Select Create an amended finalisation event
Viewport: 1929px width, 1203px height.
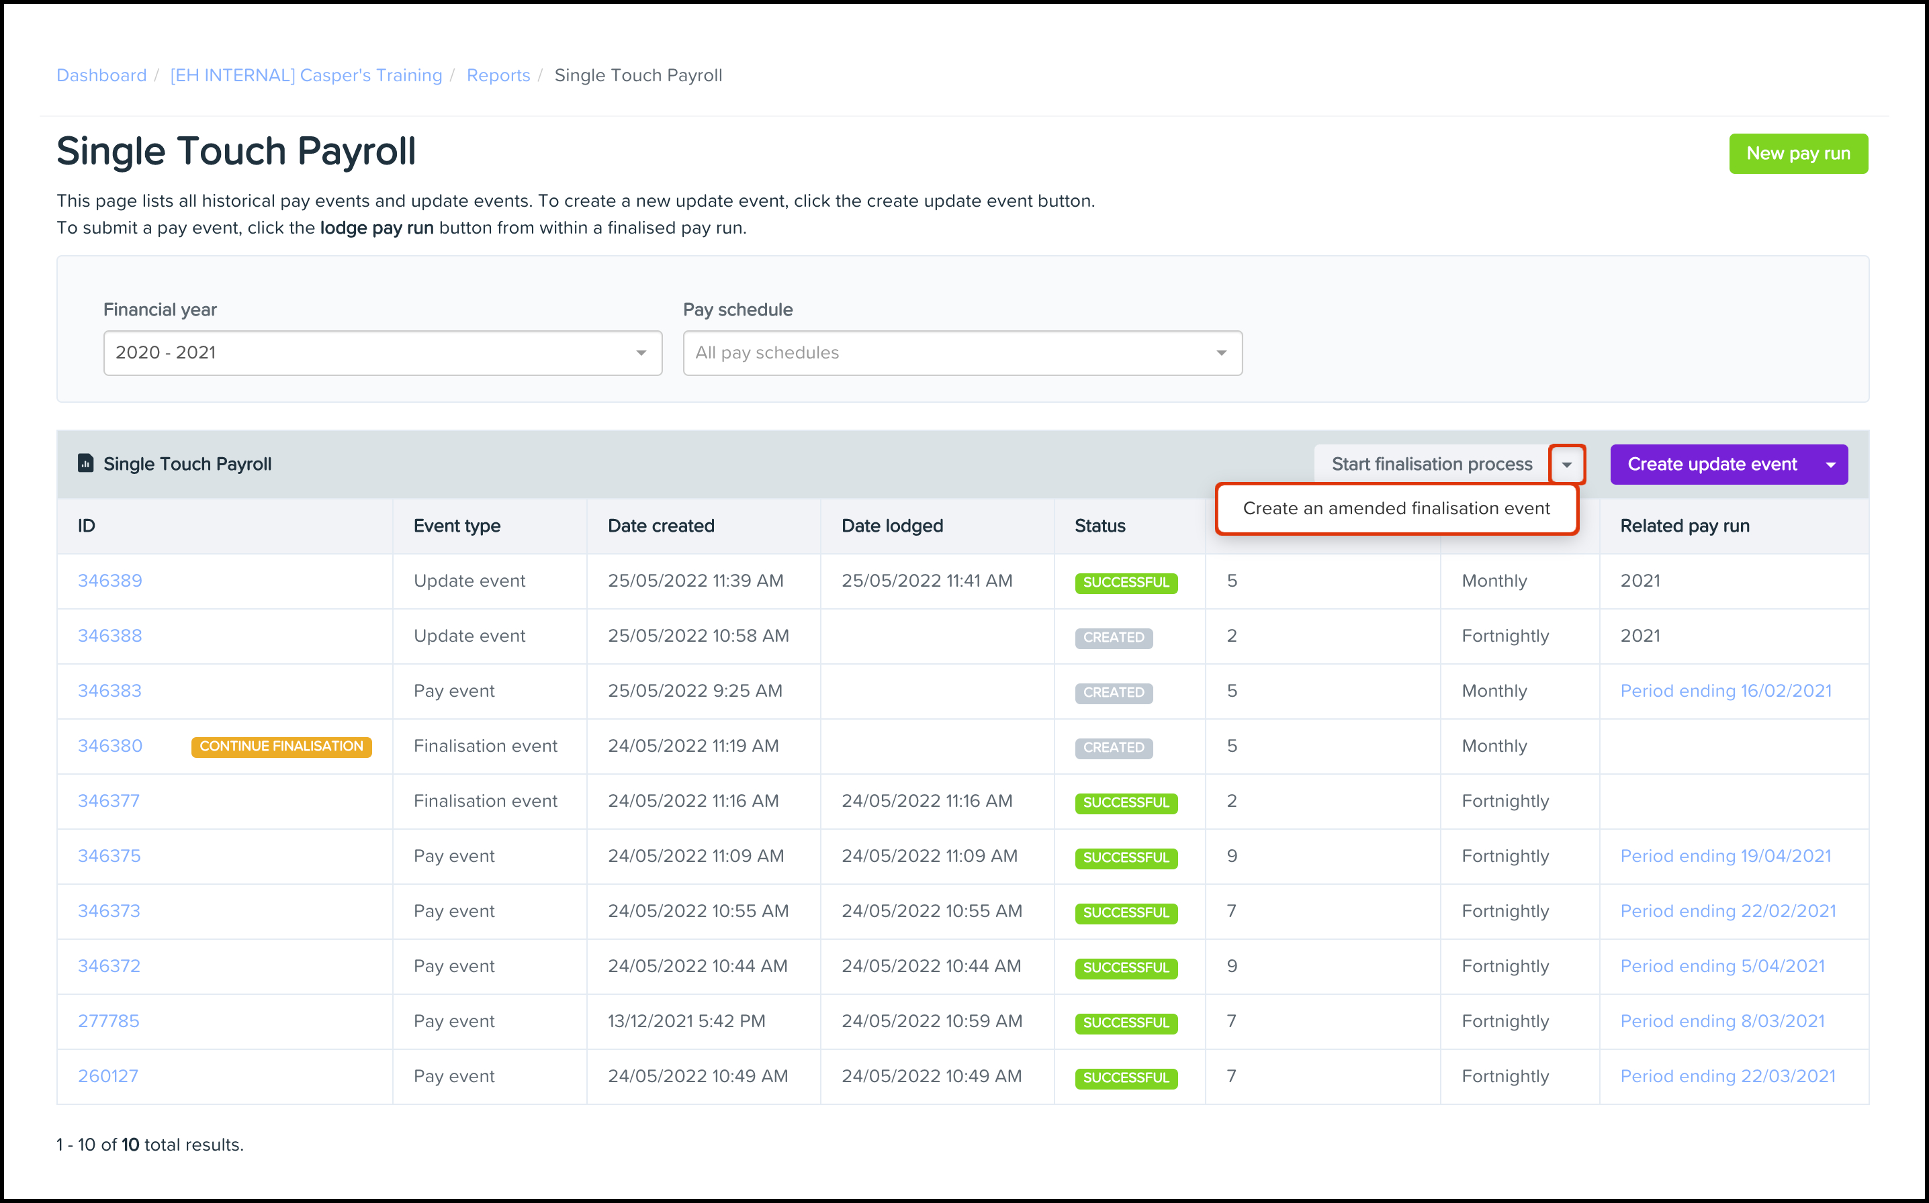[x=1396, y=508]
